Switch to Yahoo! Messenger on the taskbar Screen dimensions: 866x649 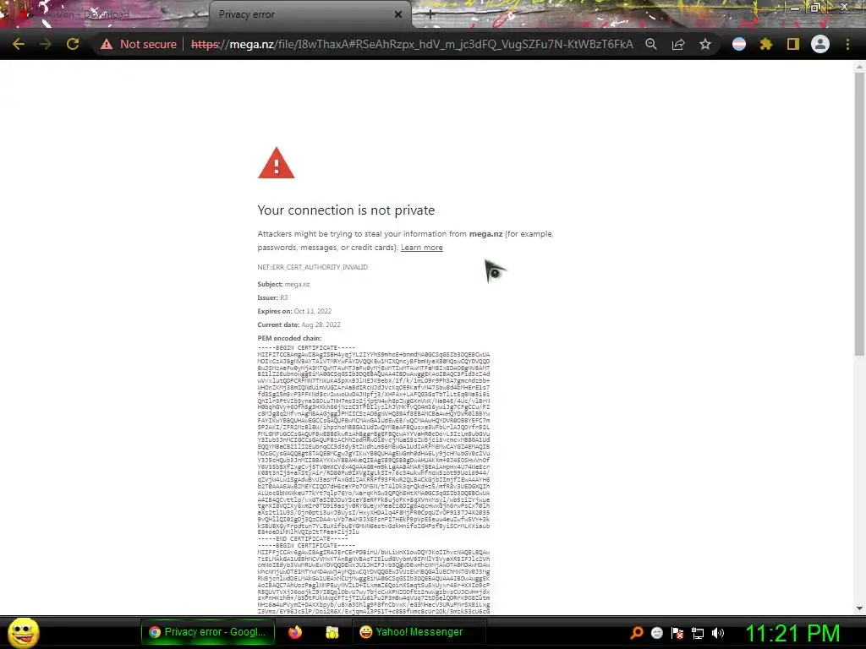click(x=419, y=632)
